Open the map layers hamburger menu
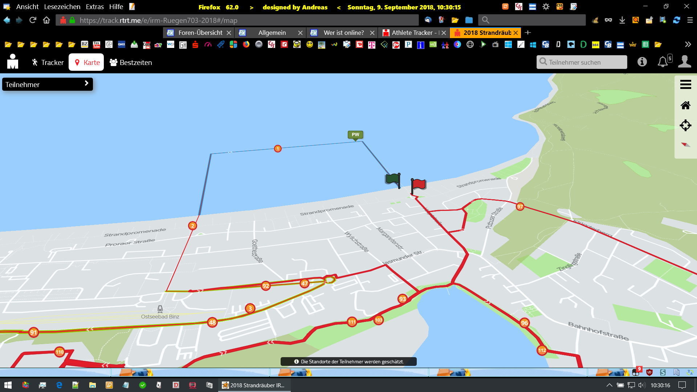This screenshot has width=697, height=392. click(685, 85)
